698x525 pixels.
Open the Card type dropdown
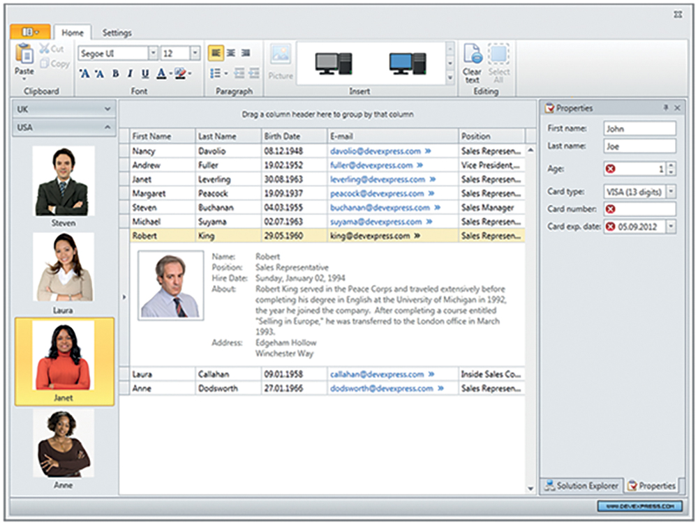pyautogui.click(x=671, y=191)
